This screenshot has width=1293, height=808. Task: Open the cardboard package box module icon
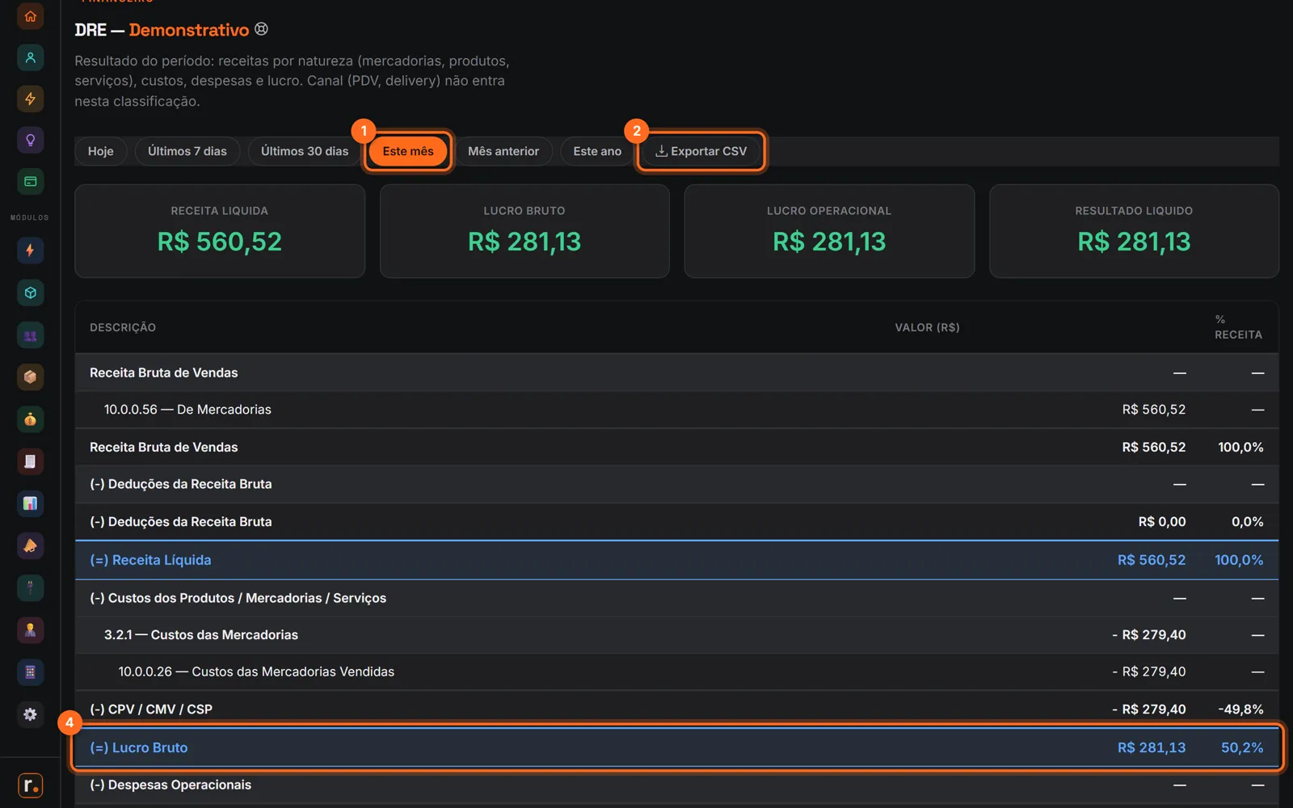30,377
